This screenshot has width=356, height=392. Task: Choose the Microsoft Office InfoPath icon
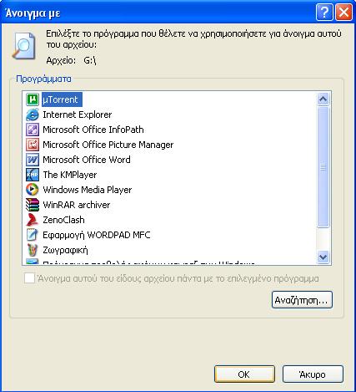[33, 130]
